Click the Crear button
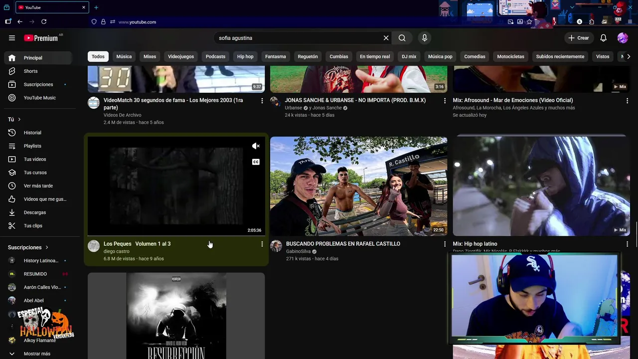Image resolution: width=638 pixels, height=359 pixels. [x=579, y=38]
